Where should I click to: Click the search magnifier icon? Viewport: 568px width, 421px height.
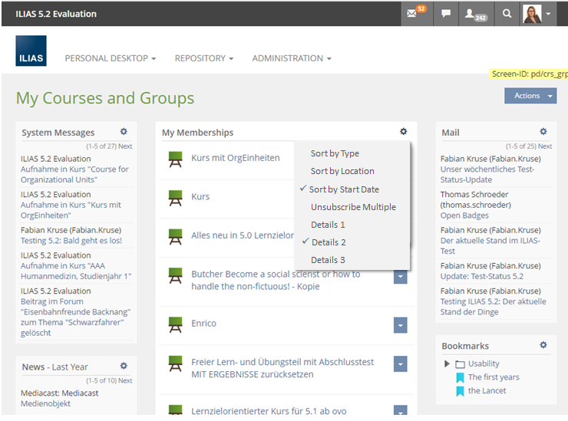click(507, 14)
